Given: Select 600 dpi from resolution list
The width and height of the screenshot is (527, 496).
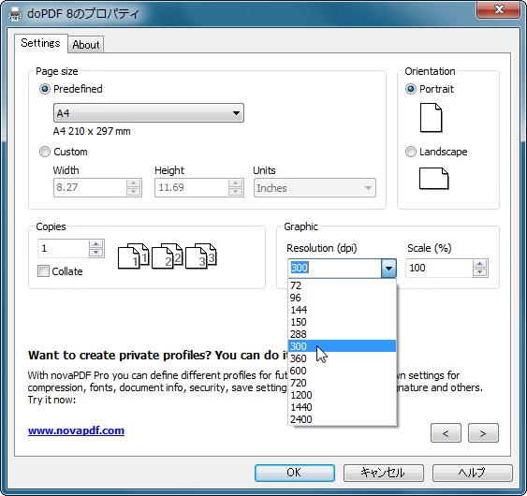Looking at the screenshot, I should 343,371.
